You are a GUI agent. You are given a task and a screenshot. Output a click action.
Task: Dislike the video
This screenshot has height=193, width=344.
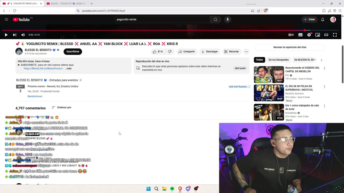point(170,51)
